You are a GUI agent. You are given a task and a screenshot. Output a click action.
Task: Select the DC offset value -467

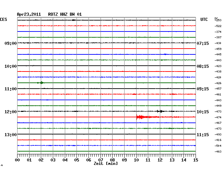tap(218, 123)
